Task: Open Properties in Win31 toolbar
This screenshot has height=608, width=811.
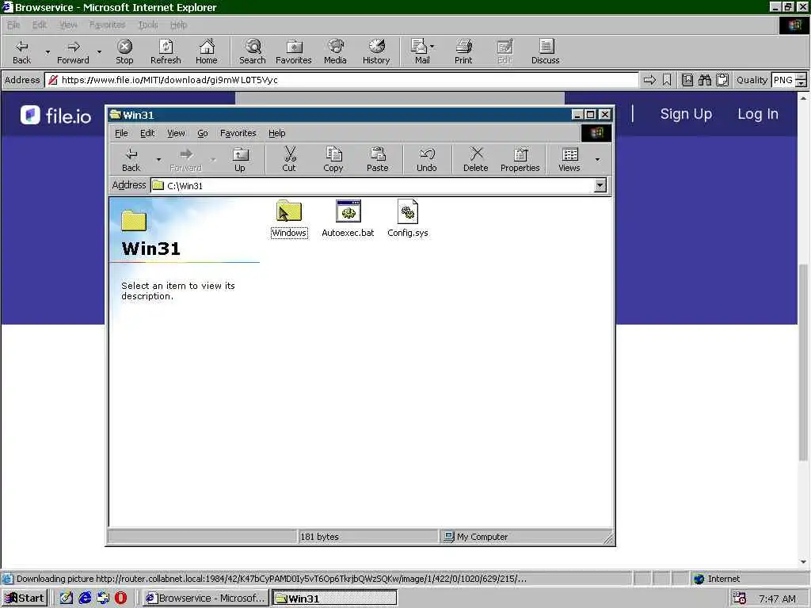Action: click(520, 159)
